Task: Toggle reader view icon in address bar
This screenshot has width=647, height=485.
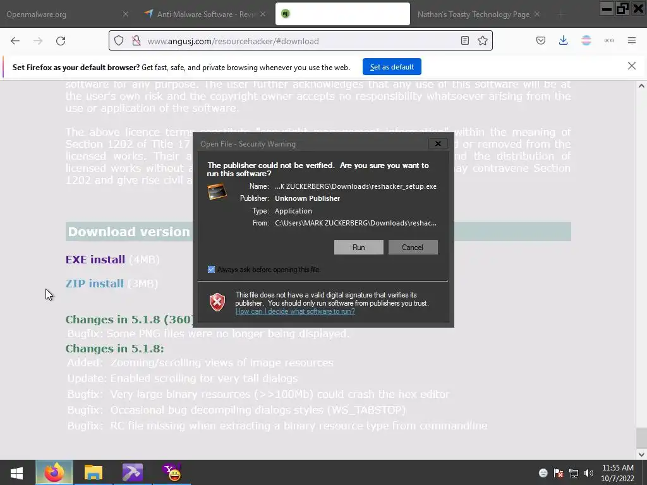Action: tap(465, 40)
